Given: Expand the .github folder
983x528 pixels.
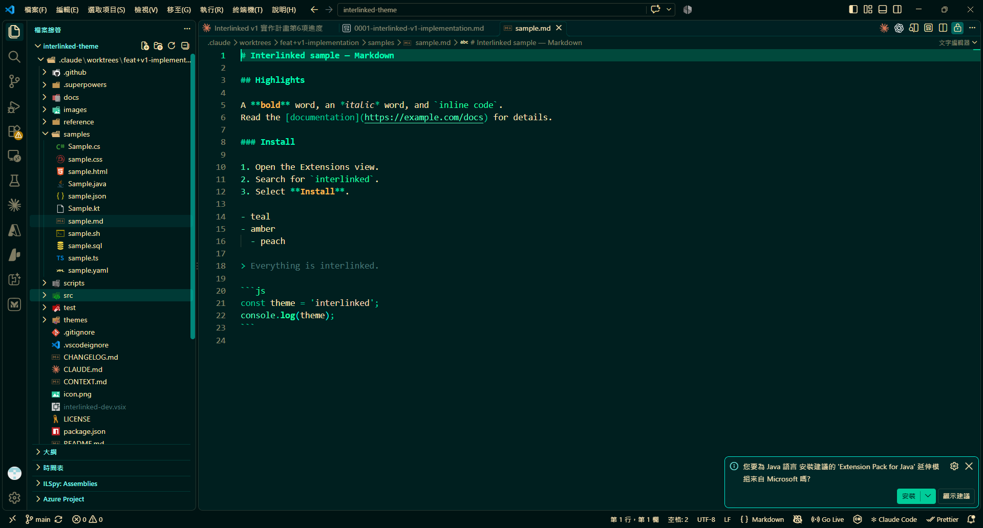Looking at the screenshot, I should click(45, 72).
